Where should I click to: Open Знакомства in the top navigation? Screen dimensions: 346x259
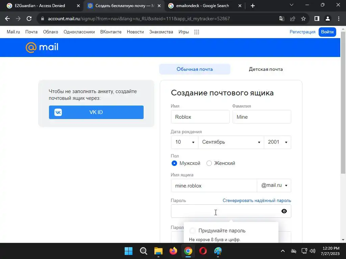pyautogui.click(x=161, y=32)
